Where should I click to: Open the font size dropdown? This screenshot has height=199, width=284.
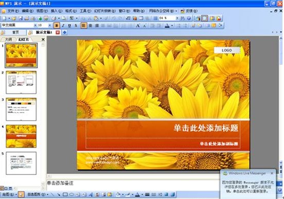coord(49,25)
